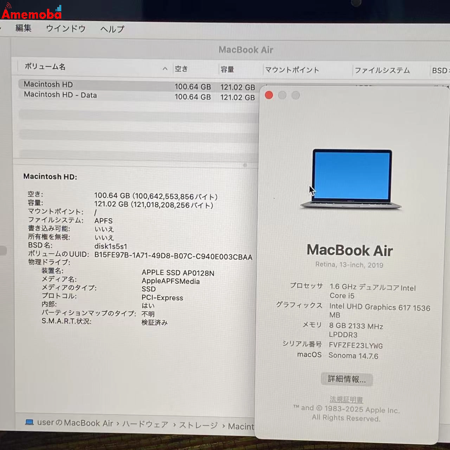Sort volumes by the 容量 column
The image size is (450, 450).
click(227, 69)
